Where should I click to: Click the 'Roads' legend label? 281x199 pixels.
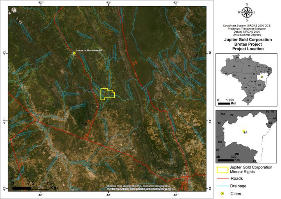237,178
